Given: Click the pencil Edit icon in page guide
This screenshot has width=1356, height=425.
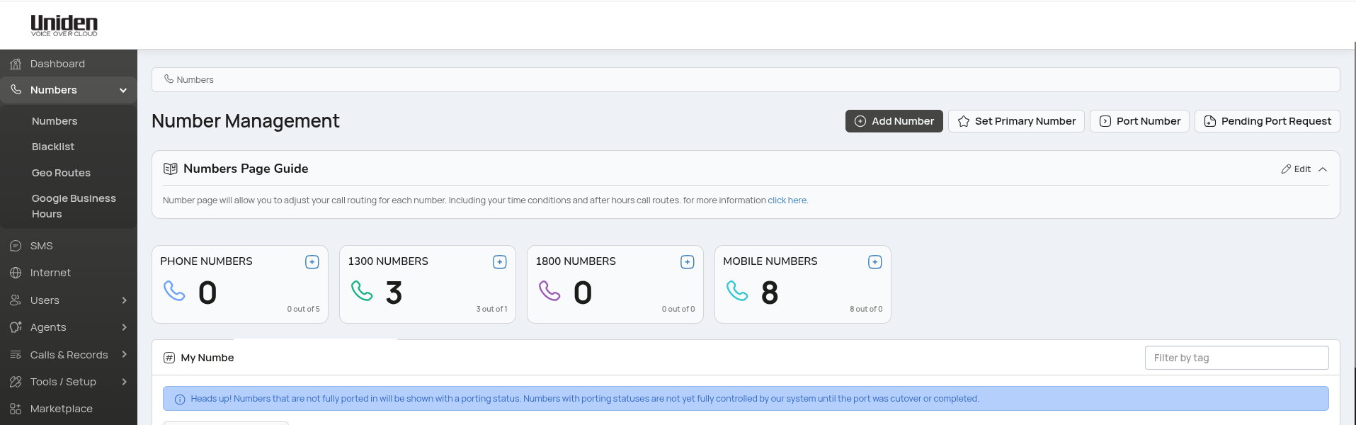Looking at the screenshot, I should point(1286,169).
